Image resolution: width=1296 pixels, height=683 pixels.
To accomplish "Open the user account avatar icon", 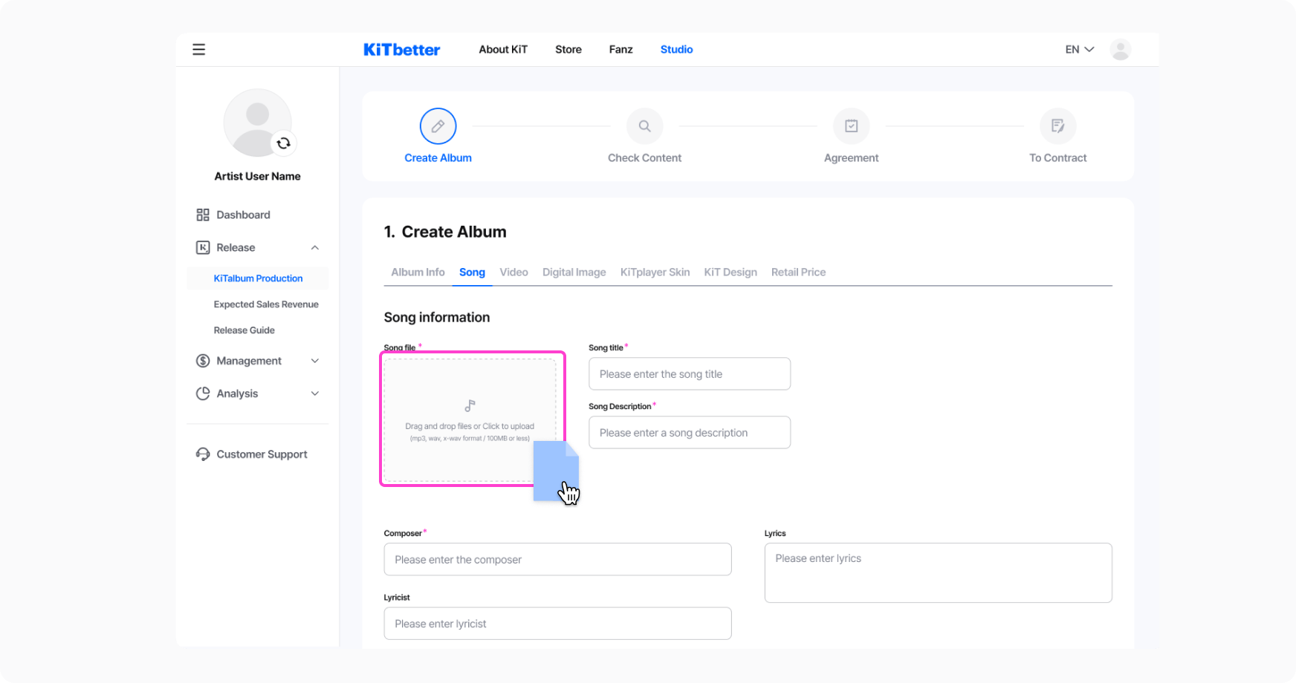I will [x=1120, y=50].
